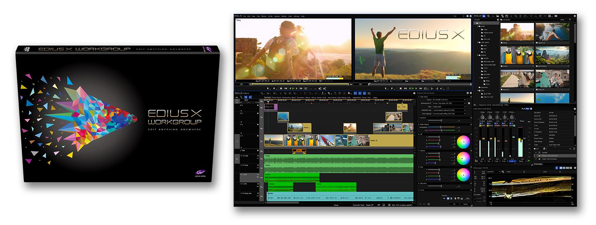Collapse the color spaces folder
Viewport: 596px width, 225px height.
pyautogui.click(x=478, y=42)
